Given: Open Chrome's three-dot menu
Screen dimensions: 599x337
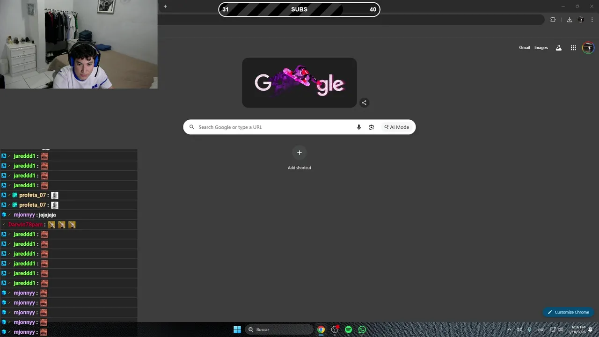Looking at the screenshot, I should (592, 20).
